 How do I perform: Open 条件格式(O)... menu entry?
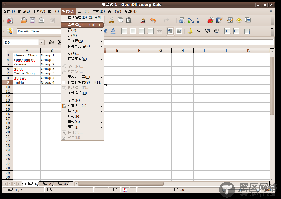[x=82, y=93]
